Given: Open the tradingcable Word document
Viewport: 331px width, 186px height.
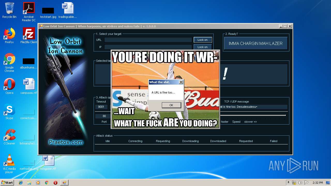Looking at the screenshot, I should pyautogui.click(x=67, y=10).
